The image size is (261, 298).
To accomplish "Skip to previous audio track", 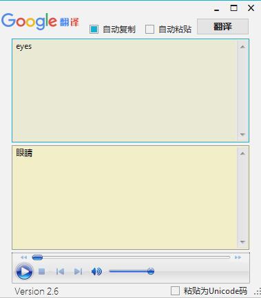I will pos(60,272).
